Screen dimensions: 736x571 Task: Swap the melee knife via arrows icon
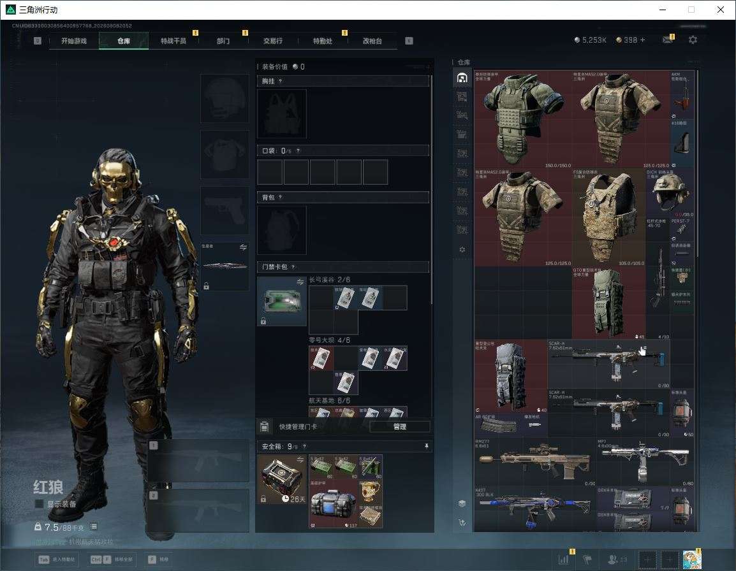[x=243, y=247]
